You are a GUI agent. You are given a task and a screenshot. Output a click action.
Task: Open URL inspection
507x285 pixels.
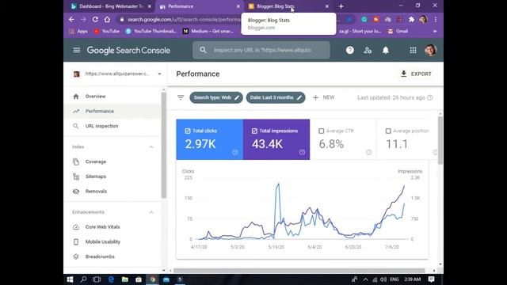coord(112,126)
